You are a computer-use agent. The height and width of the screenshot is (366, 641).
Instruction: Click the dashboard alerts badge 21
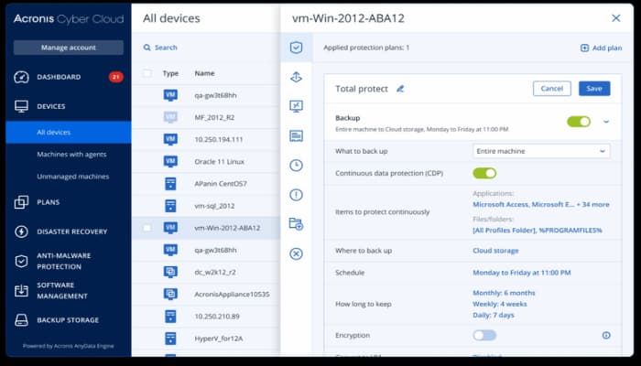[x=115, y=77]
